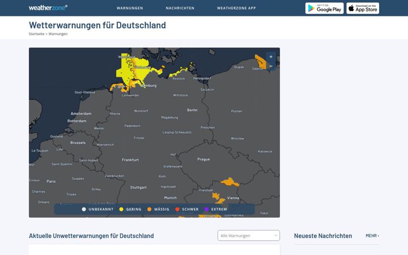
Task: Click the Mässig orange legend dot
Action: coord(150,209)
